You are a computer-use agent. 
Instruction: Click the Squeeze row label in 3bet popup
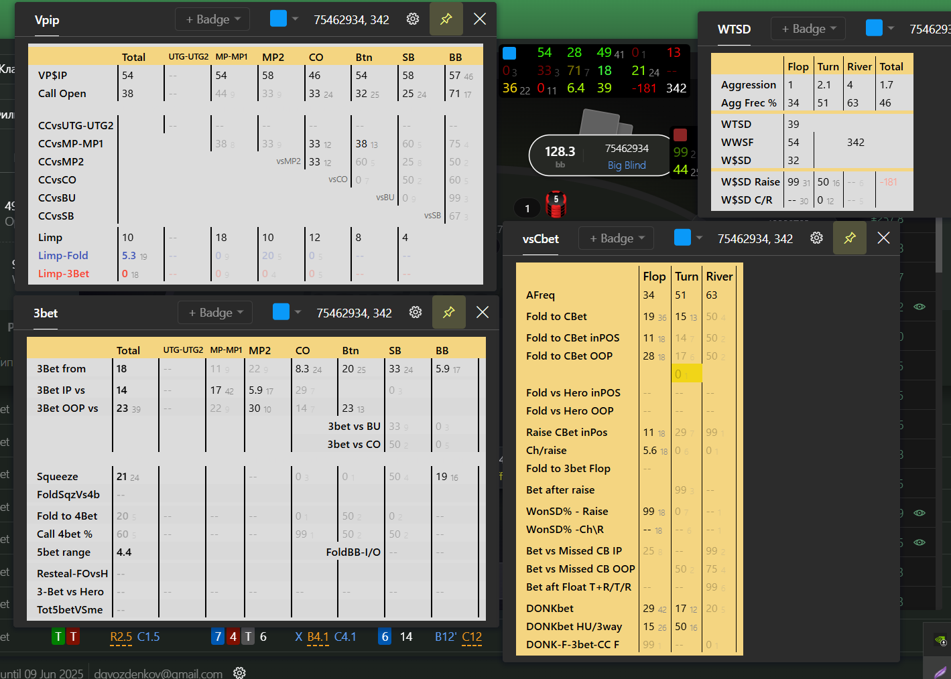[57, 477]
